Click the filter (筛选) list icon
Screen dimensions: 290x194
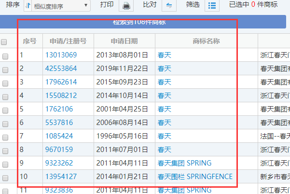point(212,5)
